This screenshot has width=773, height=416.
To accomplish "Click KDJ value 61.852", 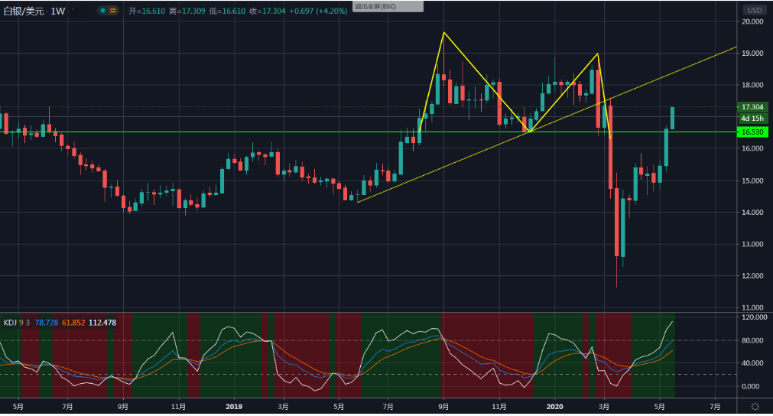I will [73, 323].
